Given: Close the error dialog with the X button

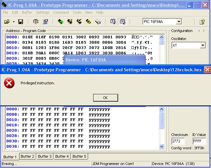Looking at the screenshot, I should pos(207,70).
